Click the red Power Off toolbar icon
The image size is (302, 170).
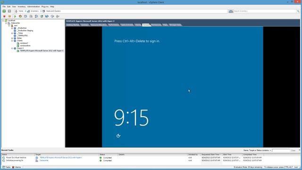click(x=4, y=17)
